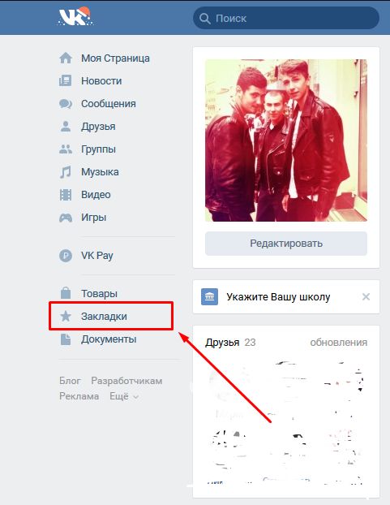
Task: Dismiss the Укажите Вашу школу prompt
Action: [366, 296]
